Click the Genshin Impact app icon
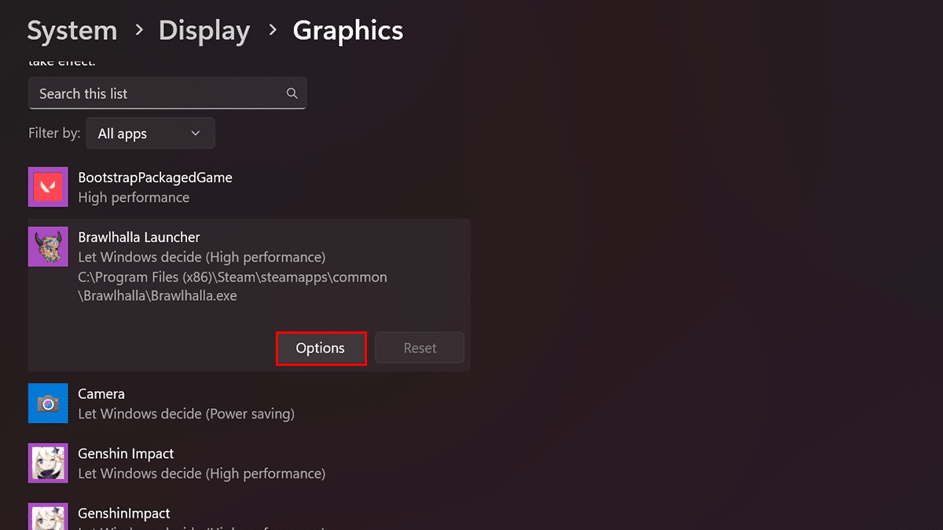The height and width of the screenshot is (530, 943). click(x=48, y=463)
